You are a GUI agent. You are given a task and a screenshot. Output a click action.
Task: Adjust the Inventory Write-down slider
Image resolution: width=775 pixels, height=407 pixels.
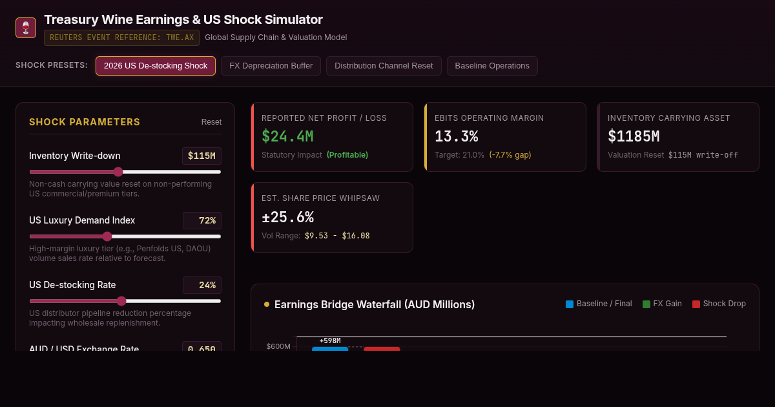(125, 172)
